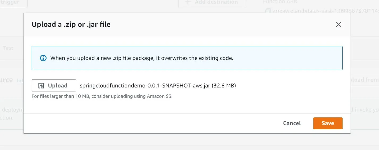Click the dialog title 'Upload a .zip or .jar file'
379x150 pixels.
pos(71,24)
